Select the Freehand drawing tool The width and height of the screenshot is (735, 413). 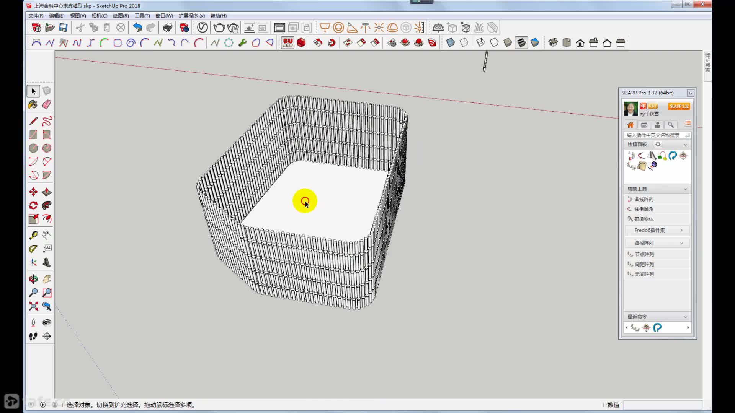pos(47,121)
